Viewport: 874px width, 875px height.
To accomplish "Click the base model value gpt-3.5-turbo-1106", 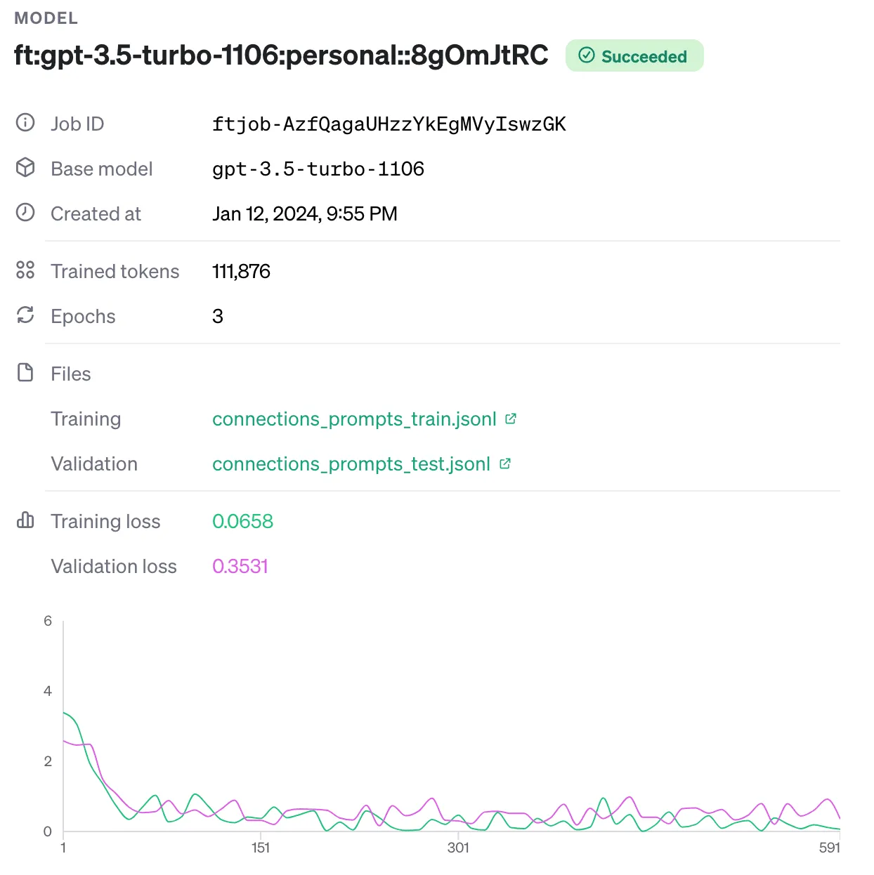I will point(318,169).
